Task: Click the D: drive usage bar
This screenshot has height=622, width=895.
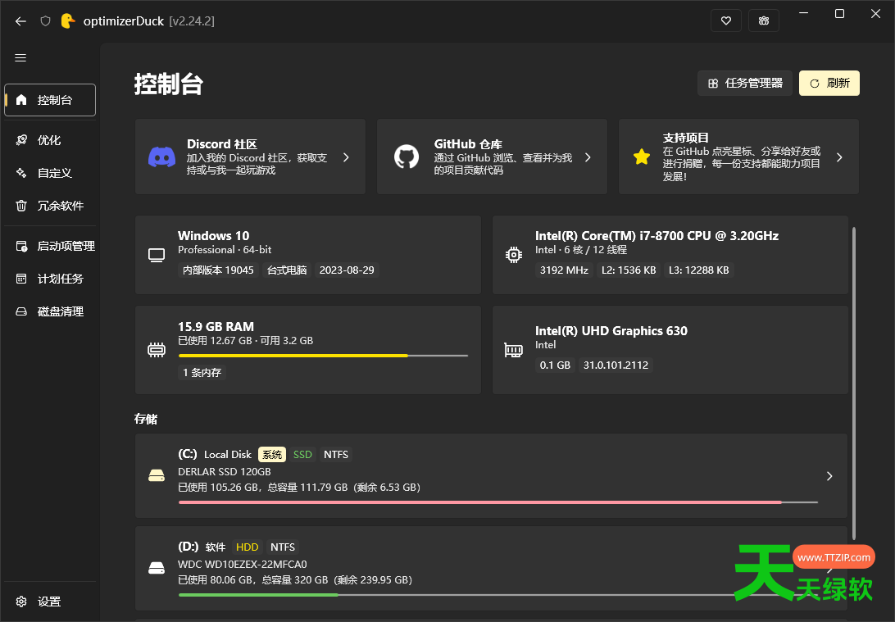Action: [x=498, y=595]
